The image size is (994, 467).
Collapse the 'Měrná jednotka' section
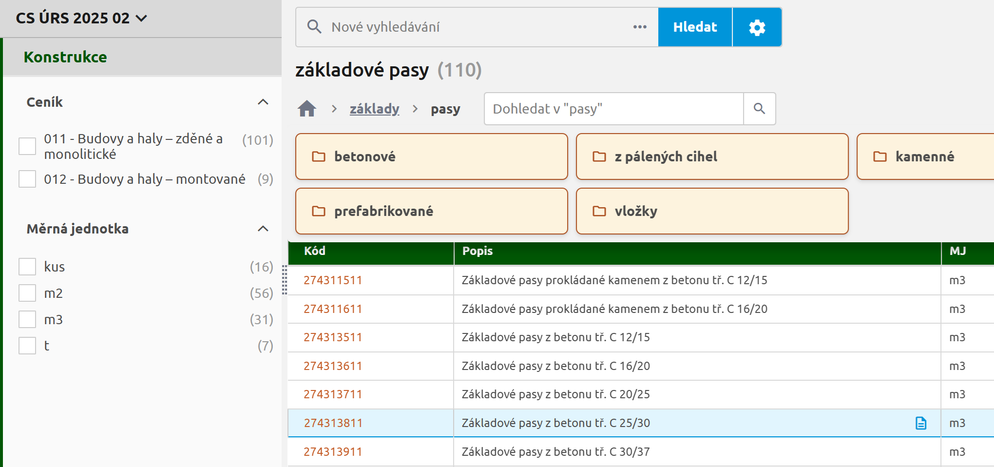(x=263, y=229)
